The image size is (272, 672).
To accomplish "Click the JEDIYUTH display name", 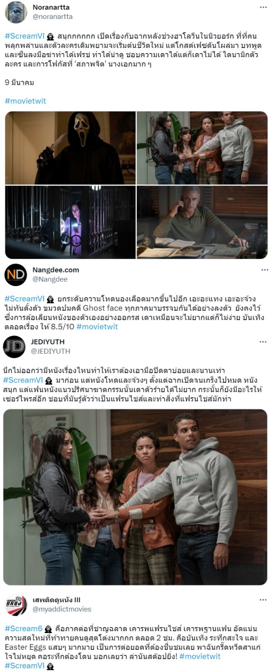I will (48, 342).
